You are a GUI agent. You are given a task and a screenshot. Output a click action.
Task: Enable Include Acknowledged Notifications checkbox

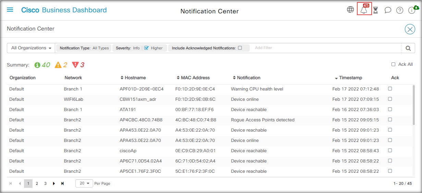click(240, 48)
